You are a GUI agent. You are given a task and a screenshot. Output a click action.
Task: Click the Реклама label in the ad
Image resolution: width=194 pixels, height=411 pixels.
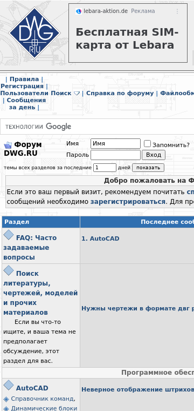coord(143,11)
